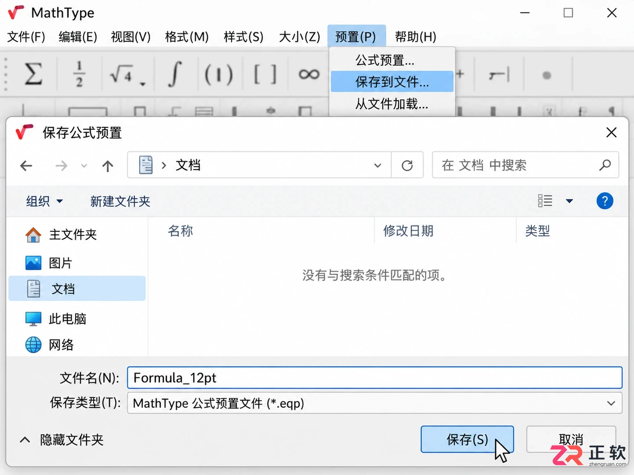The height and width of the screenshot is (475, 634).
Task: Create a folder with 新建文件夹
Action: [x=120, y=201]
